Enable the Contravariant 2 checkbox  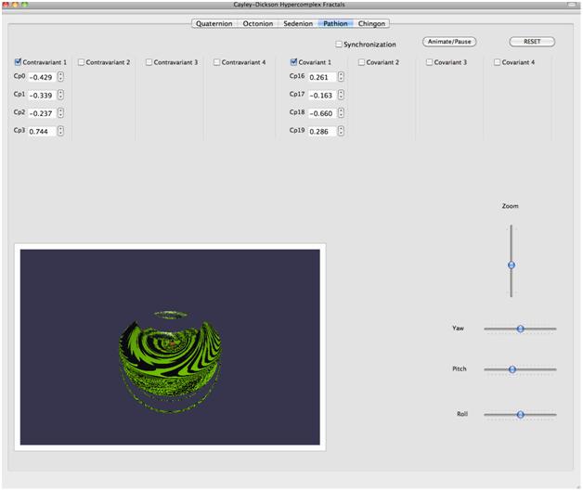82,62
